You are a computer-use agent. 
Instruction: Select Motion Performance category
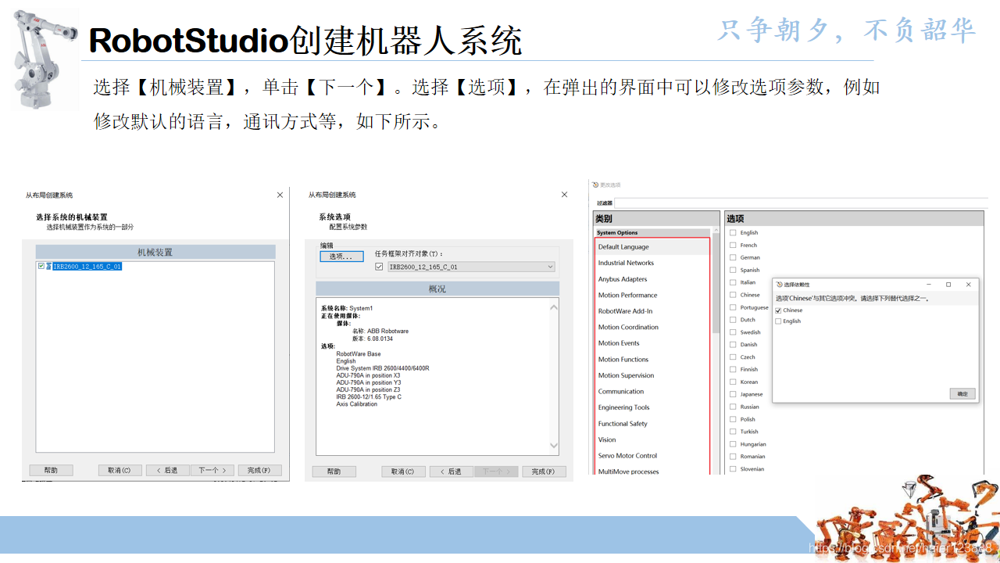(x=652, y=295)
